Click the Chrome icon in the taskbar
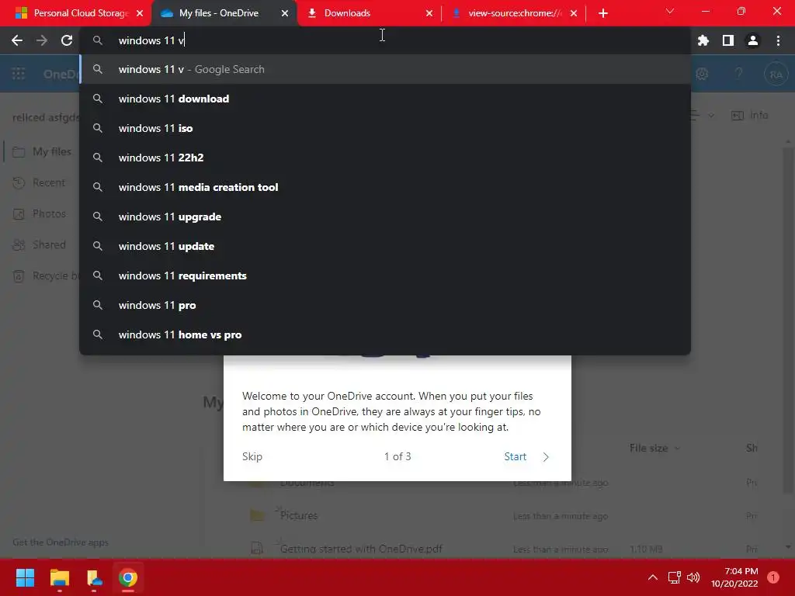This screenshot has width=795, height=596. point(128,577)
